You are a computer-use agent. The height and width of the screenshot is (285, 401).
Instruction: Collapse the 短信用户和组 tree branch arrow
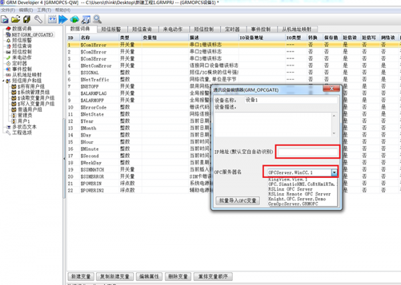click(x=3, y=81)
